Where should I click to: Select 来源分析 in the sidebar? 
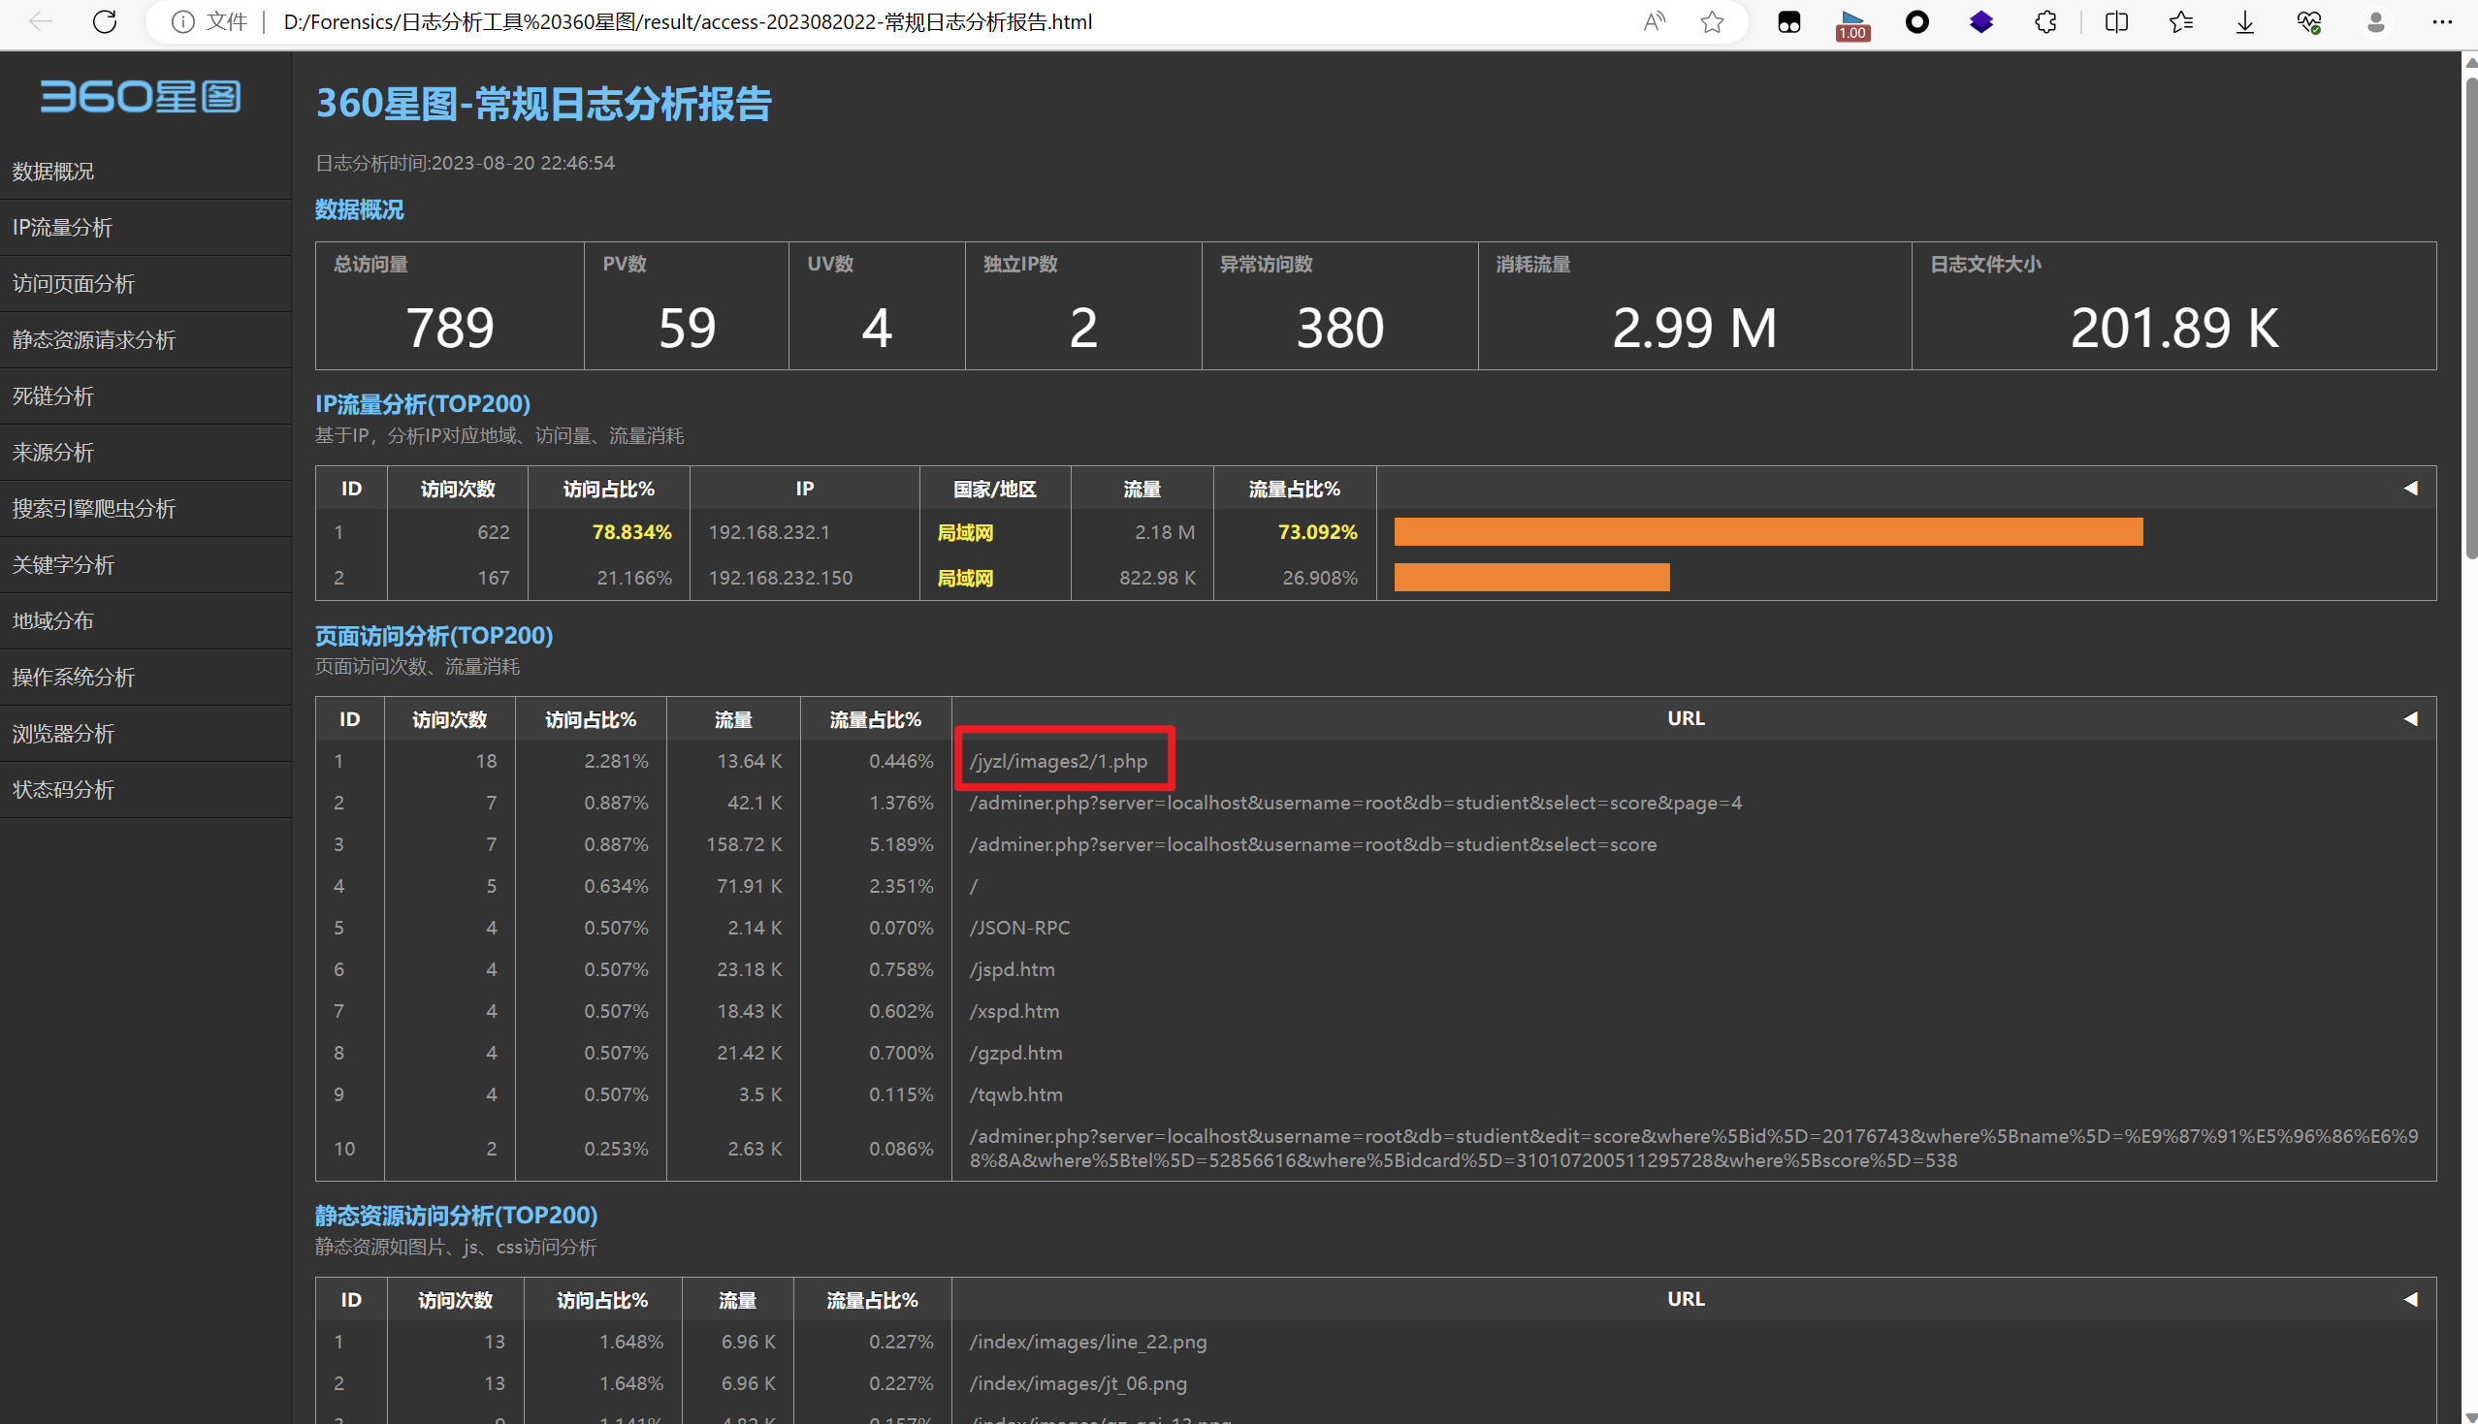145,453
